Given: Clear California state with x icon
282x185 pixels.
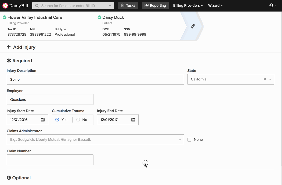Looking at the screenshot, I should click(x=265, y=79).
